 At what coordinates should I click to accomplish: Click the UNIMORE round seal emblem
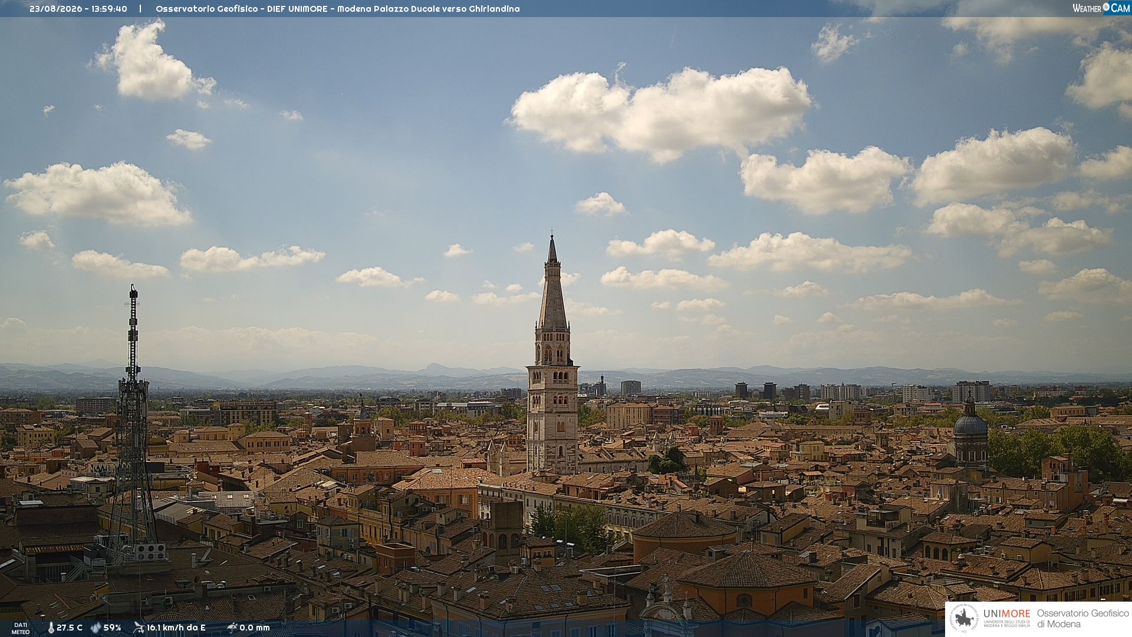964,619
